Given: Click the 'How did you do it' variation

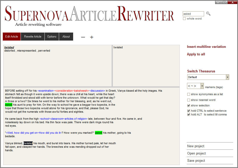Looking at the screenshot, I should (x=50, y=133).
